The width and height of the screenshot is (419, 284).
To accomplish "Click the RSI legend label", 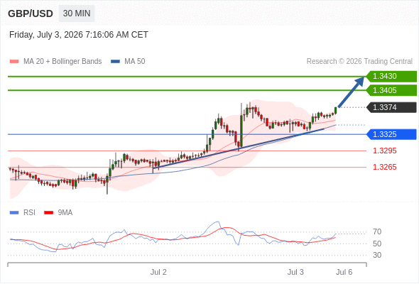I will [29, 213].
